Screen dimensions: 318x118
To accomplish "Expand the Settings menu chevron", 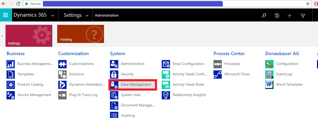I will [x=87, y=16].
